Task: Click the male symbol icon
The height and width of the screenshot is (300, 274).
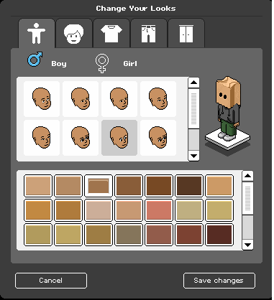Action: 35,59
